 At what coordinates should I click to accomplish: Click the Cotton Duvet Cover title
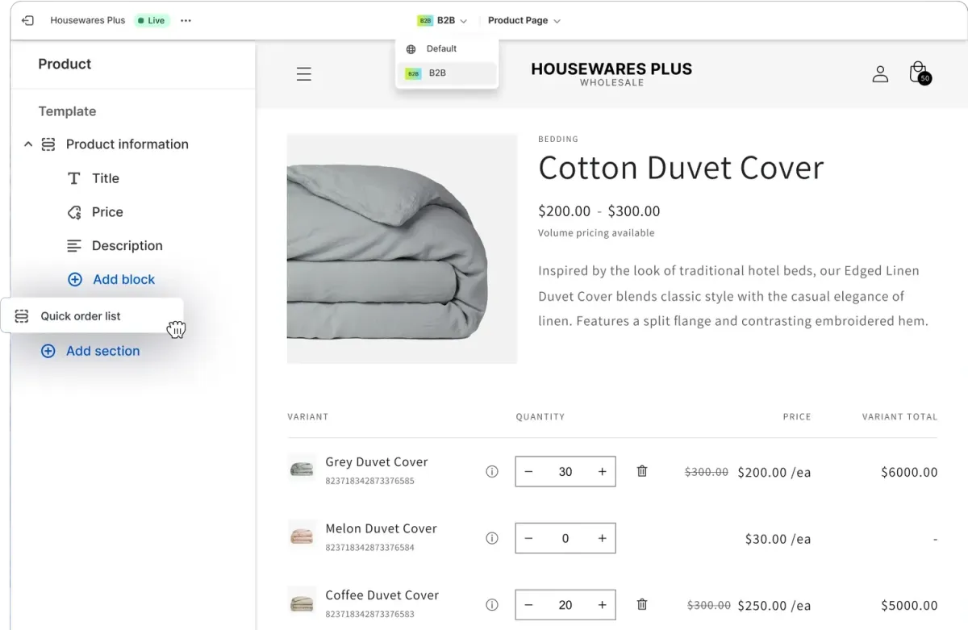(681, 168)
